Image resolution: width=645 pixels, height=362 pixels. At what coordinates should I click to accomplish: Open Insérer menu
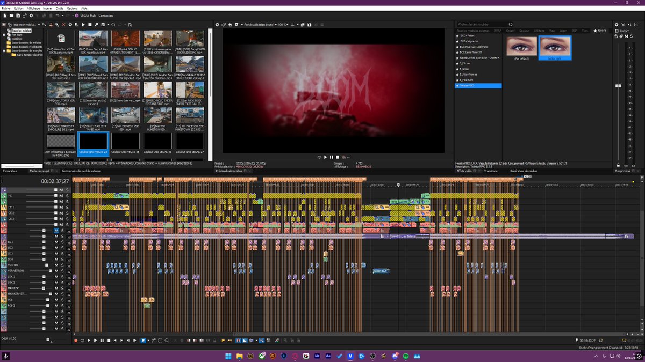[x=47, y=9]
